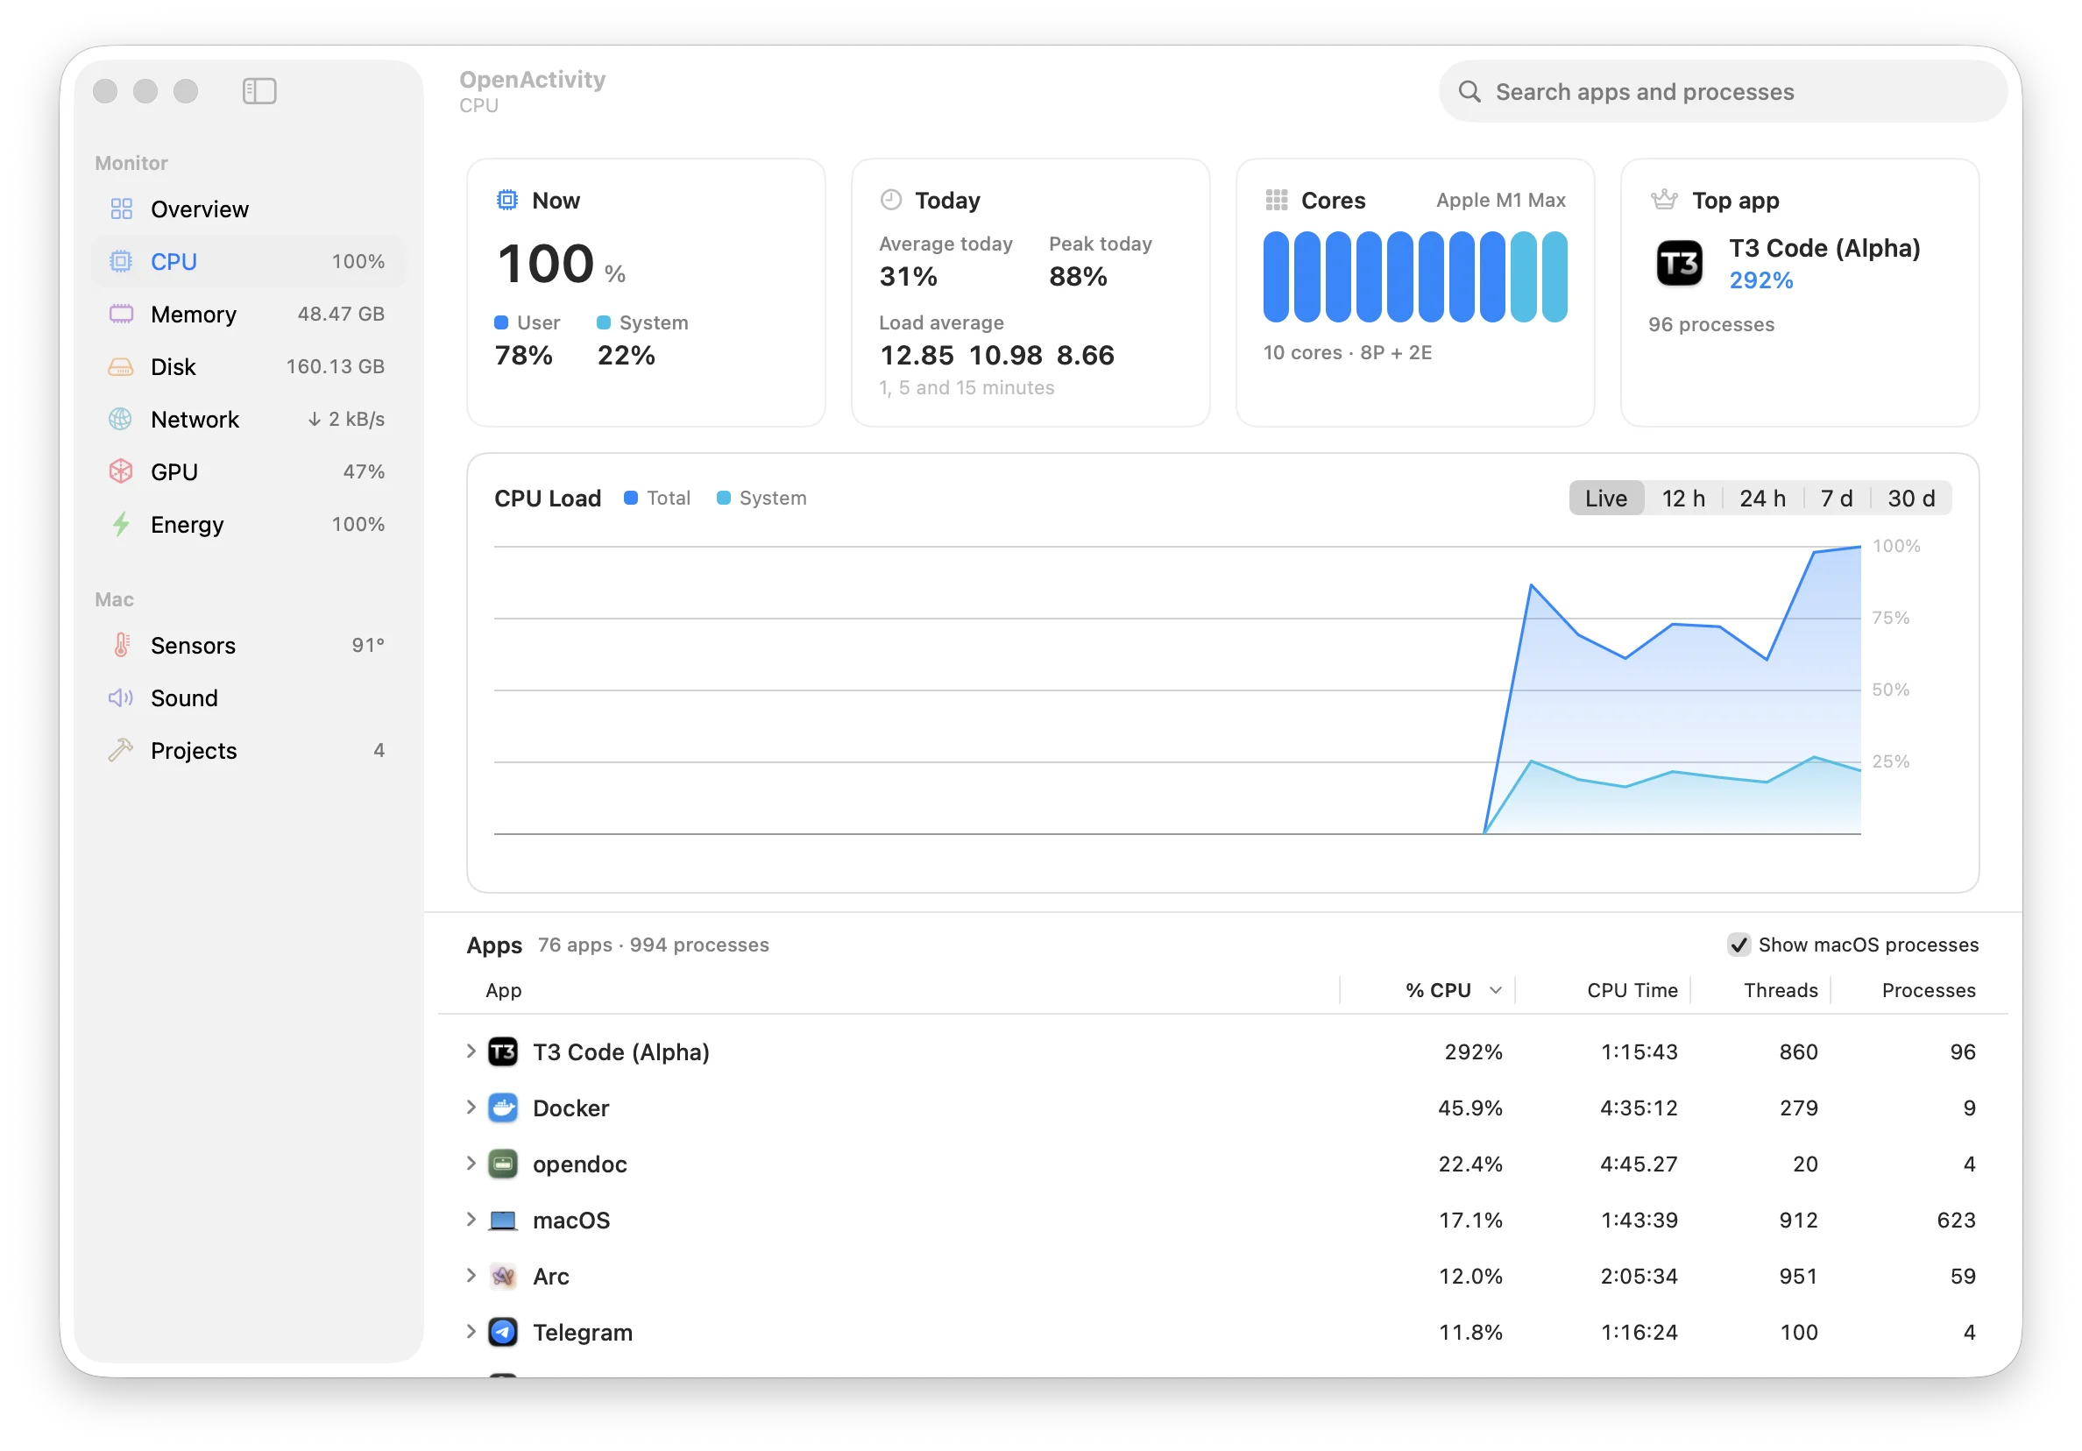Expand the T3 Code (Alpha) row
Image resolution: width=2082 pixels, height=1451 pixels.
pyautogui.click(x=471, y=1051)
